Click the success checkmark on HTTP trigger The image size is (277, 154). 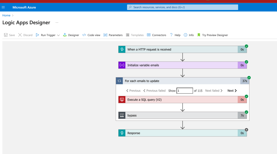click(246, 46)
